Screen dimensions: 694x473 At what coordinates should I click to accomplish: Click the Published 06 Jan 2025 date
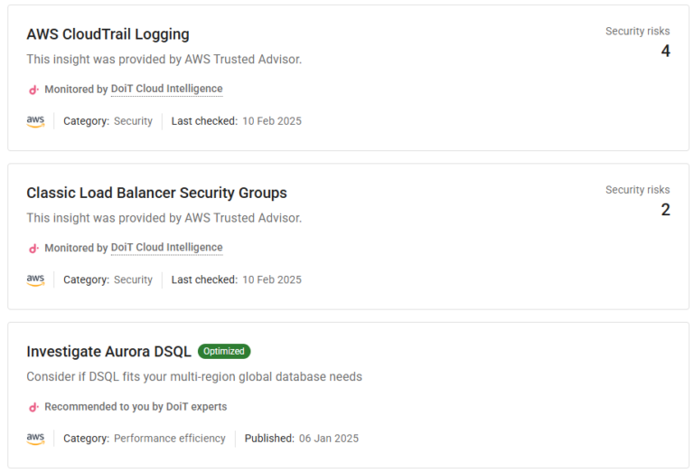coord(328,439)
